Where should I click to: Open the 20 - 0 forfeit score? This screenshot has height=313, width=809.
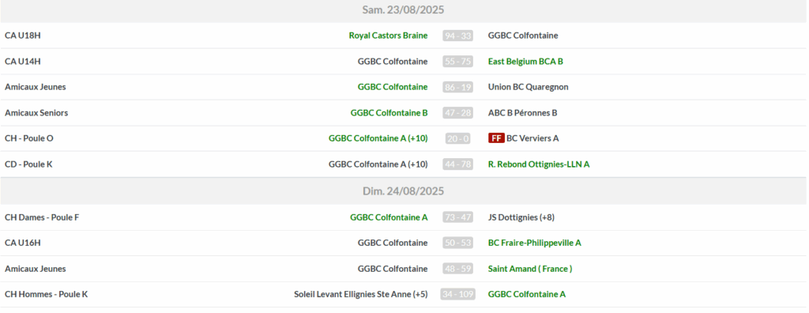click(x=457, y=138)
